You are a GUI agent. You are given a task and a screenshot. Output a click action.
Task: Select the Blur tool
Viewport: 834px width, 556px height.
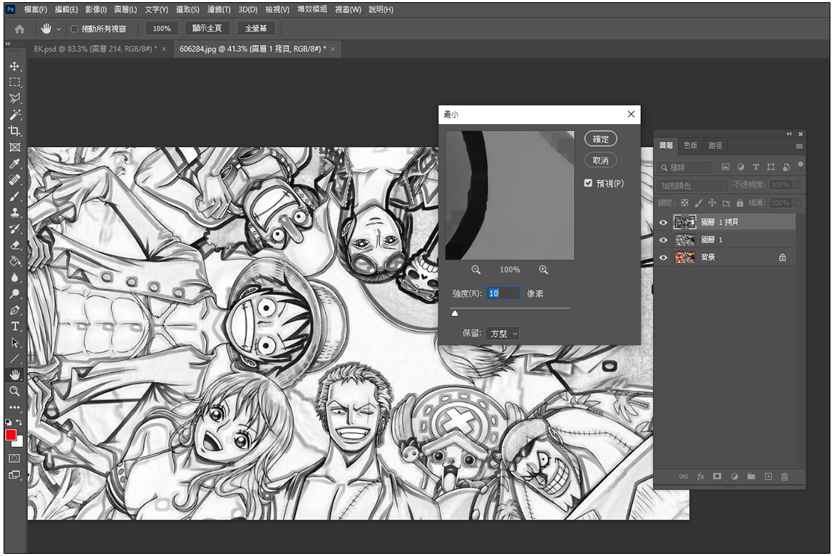point(14,277)
